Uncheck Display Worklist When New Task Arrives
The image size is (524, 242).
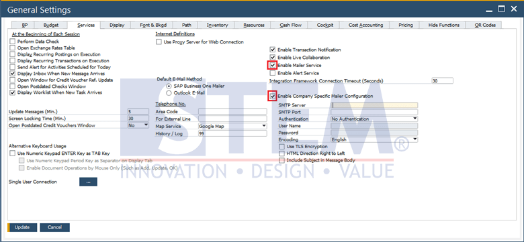click(x=13, y=93)
